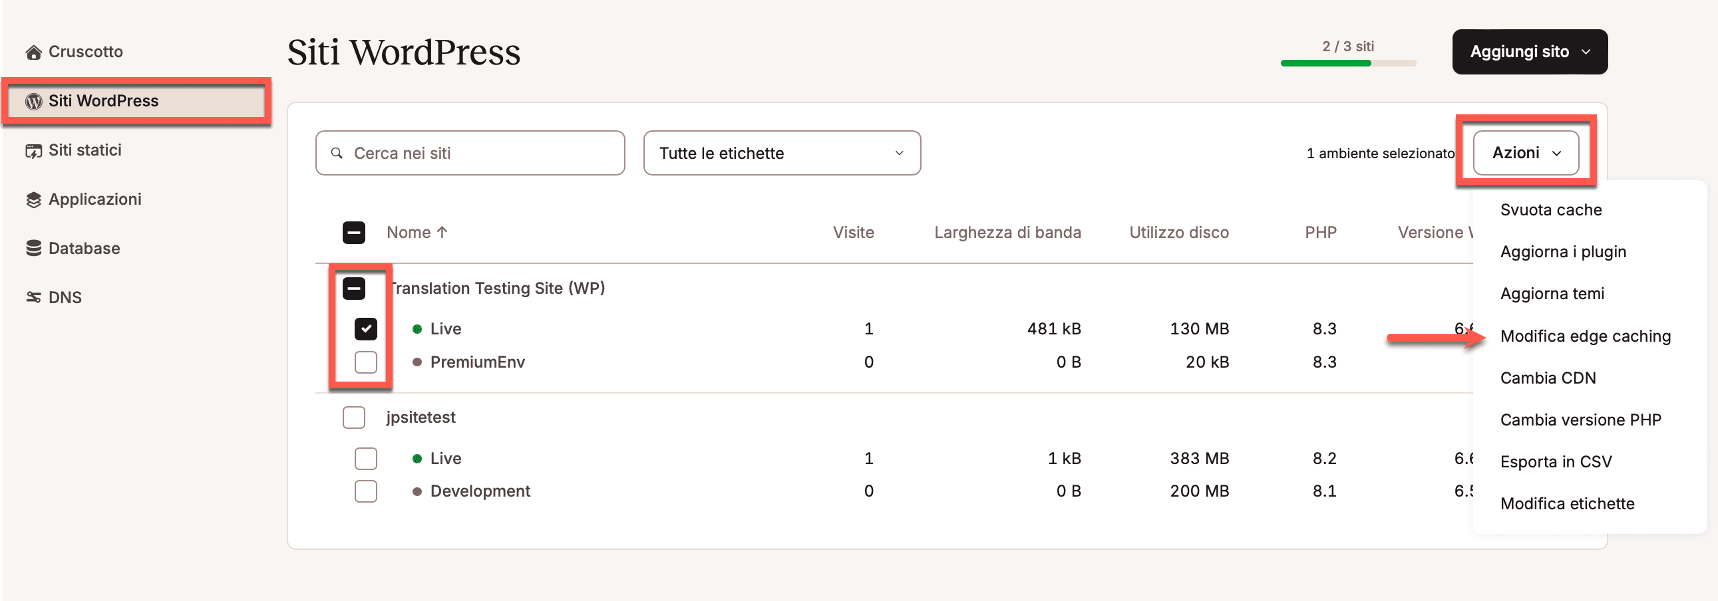
Task: Sort by the Nome column arrow
Action: pyautogui.click(x=442, y=232)
